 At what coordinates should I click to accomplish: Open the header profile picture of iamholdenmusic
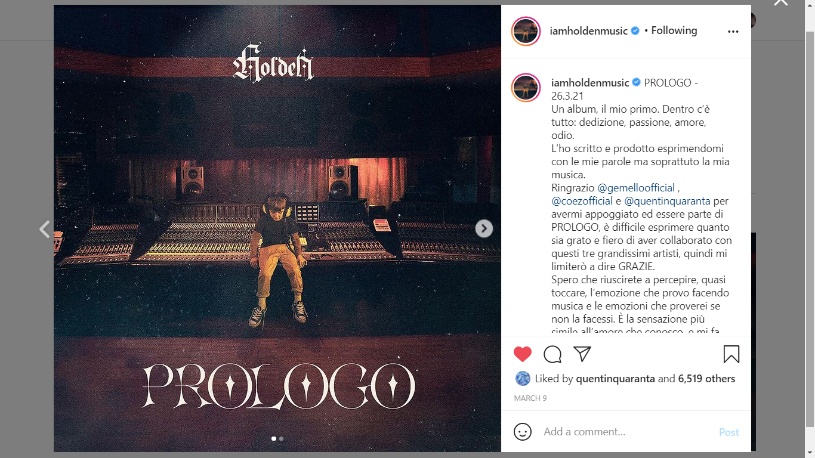tap(526, 31)
